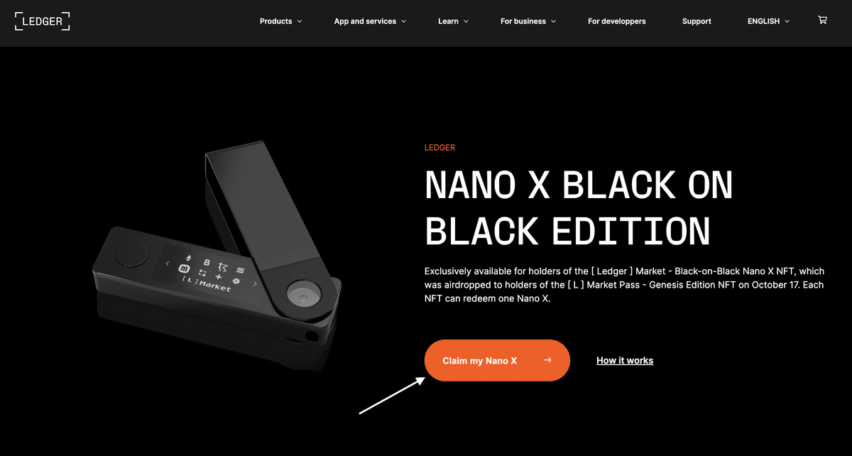
Task: Expand the For business chevron
Action: [x=553, y=21]
